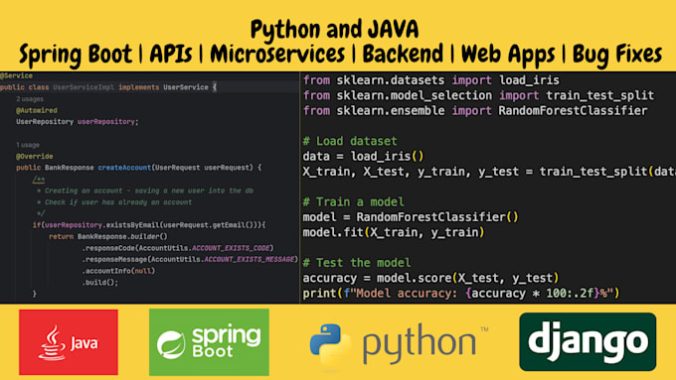Click the '.accountInfo(null)' line
Viewport: 676px width, 380px height.
[118, 271]
